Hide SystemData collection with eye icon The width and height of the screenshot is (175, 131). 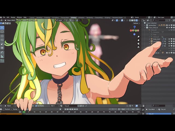coord(169,25)
